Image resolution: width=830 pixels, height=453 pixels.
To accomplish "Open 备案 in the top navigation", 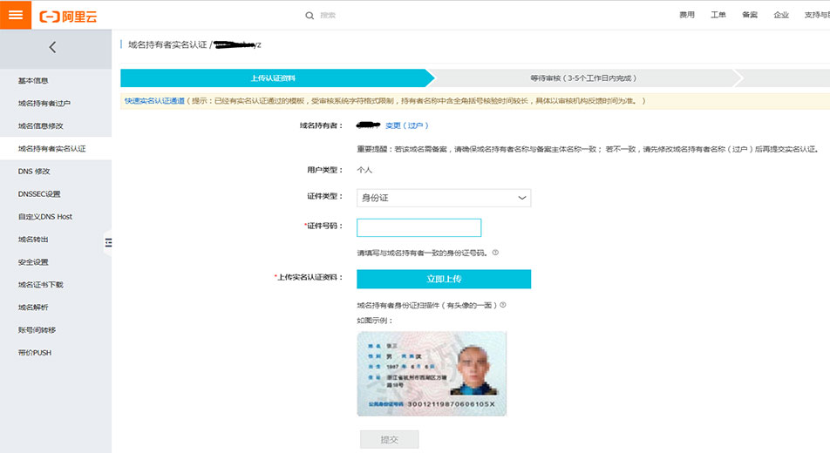I will click(750, 15).
